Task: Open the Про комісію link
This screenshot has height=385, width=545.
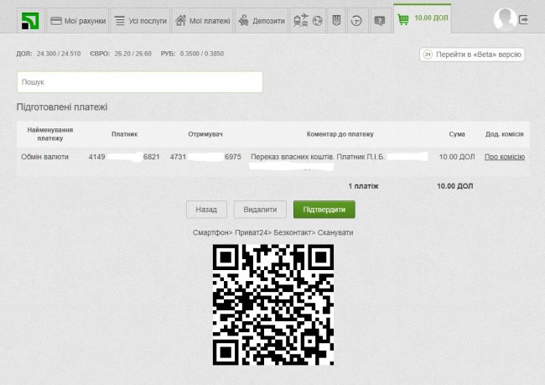Action: coord(504,157)
